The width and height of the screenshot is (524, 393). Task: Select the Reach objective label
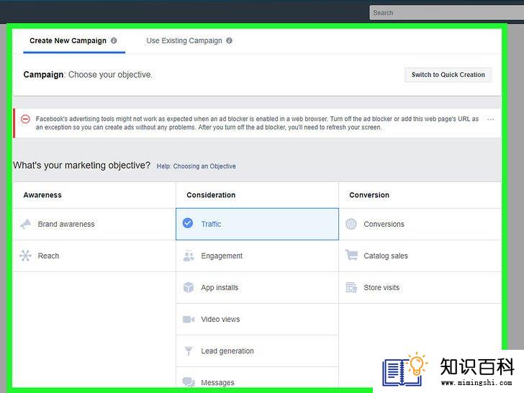click(x=48, y=256)
